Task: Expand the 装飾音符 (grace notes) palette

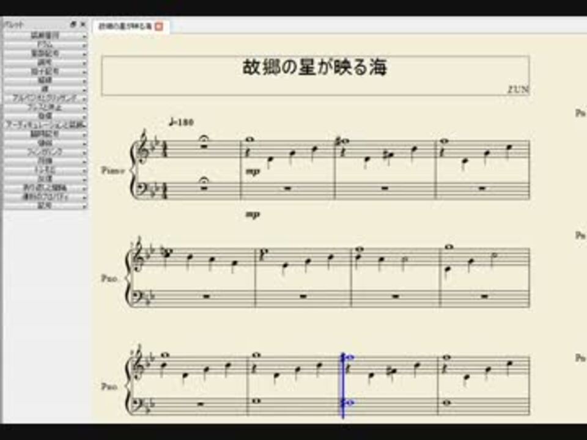Action: [x=45, y=36]
